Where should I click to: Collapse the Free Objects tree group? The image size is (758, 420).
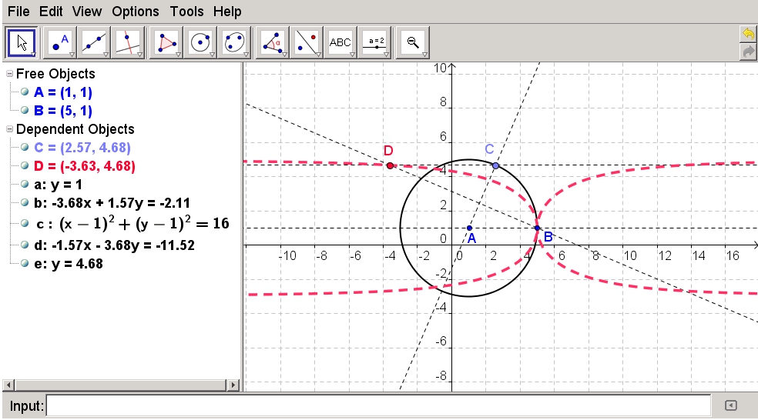pyautogui.click(x=9, y=74)
